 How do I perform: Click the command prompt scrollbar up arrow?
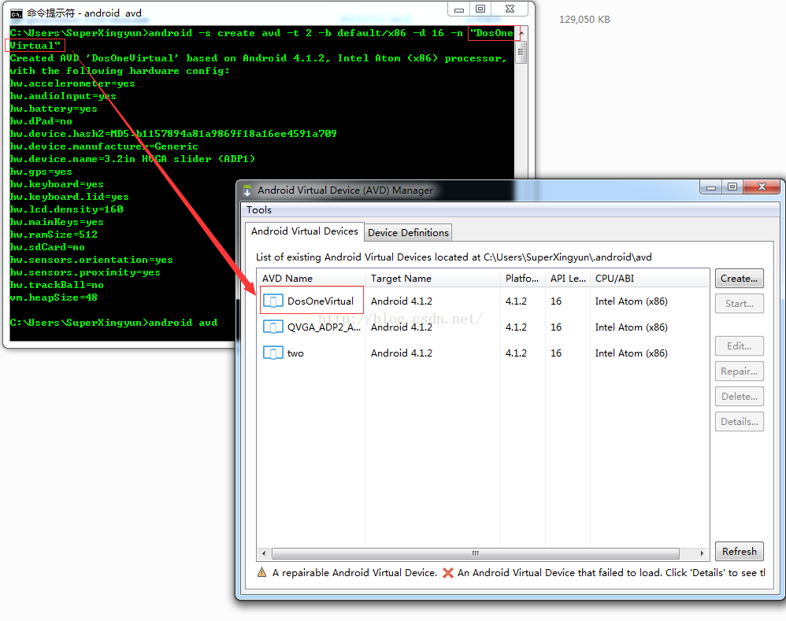click(521, 33)
